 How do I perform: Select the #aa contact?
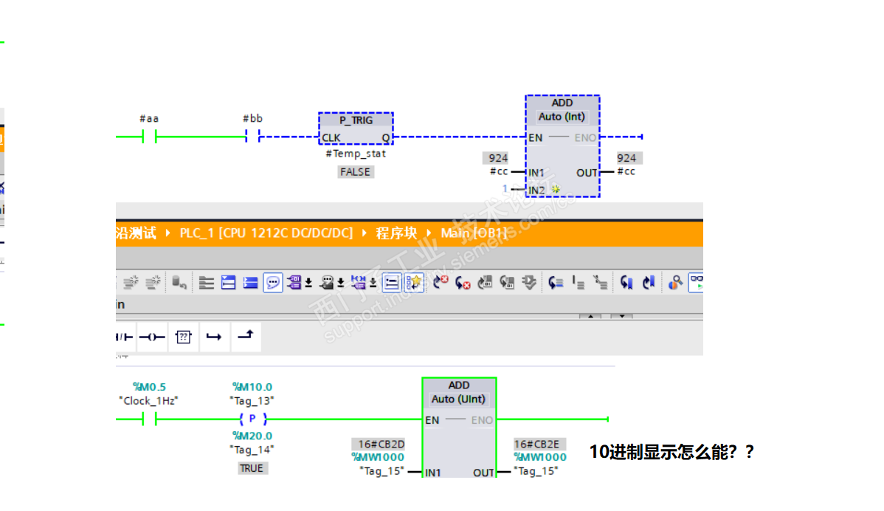point(149,137)
